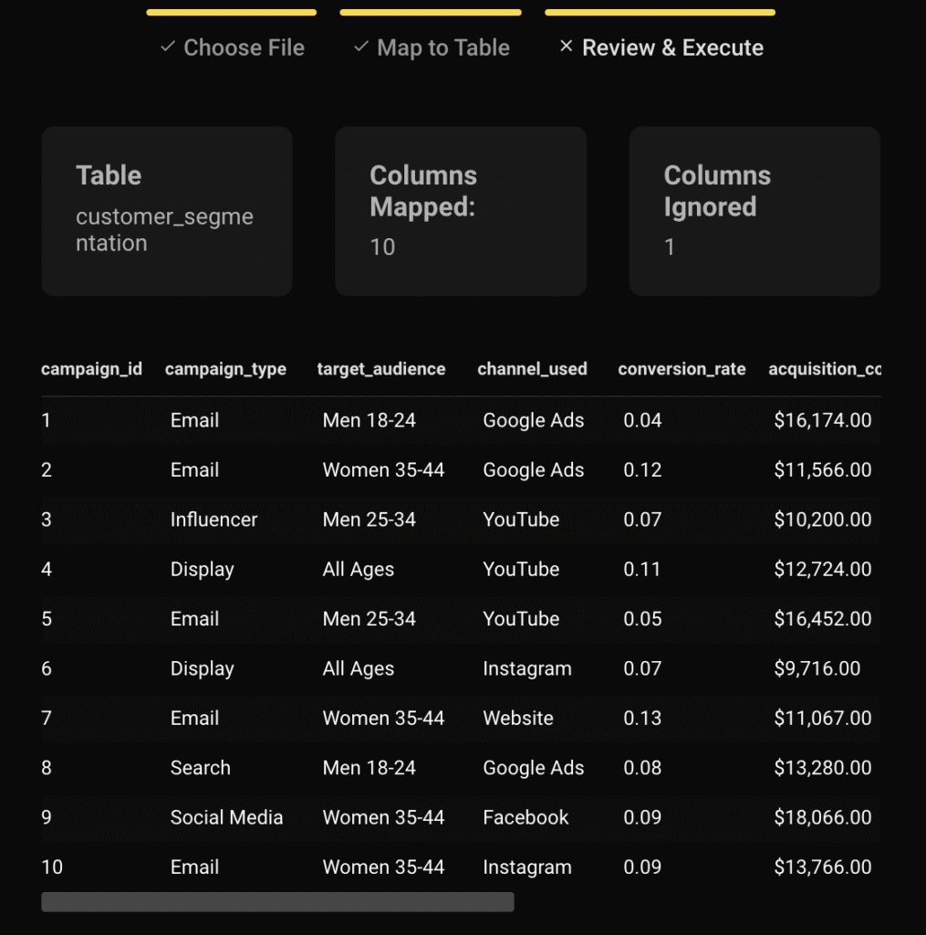Image resolution: width=926 pixels, height=935 pixels.
Task: Click the X icon beside Review & Execute
Action: (566, 47)
